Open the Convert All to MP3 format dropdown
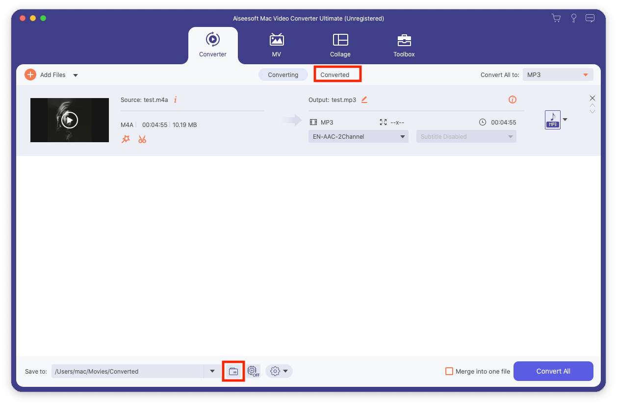Screen dimensions: 617x405 pos(558,74)
